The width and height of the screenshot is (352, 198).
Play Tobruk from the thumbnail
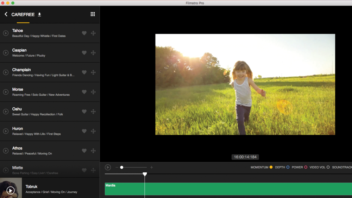(x=11, y=190)
